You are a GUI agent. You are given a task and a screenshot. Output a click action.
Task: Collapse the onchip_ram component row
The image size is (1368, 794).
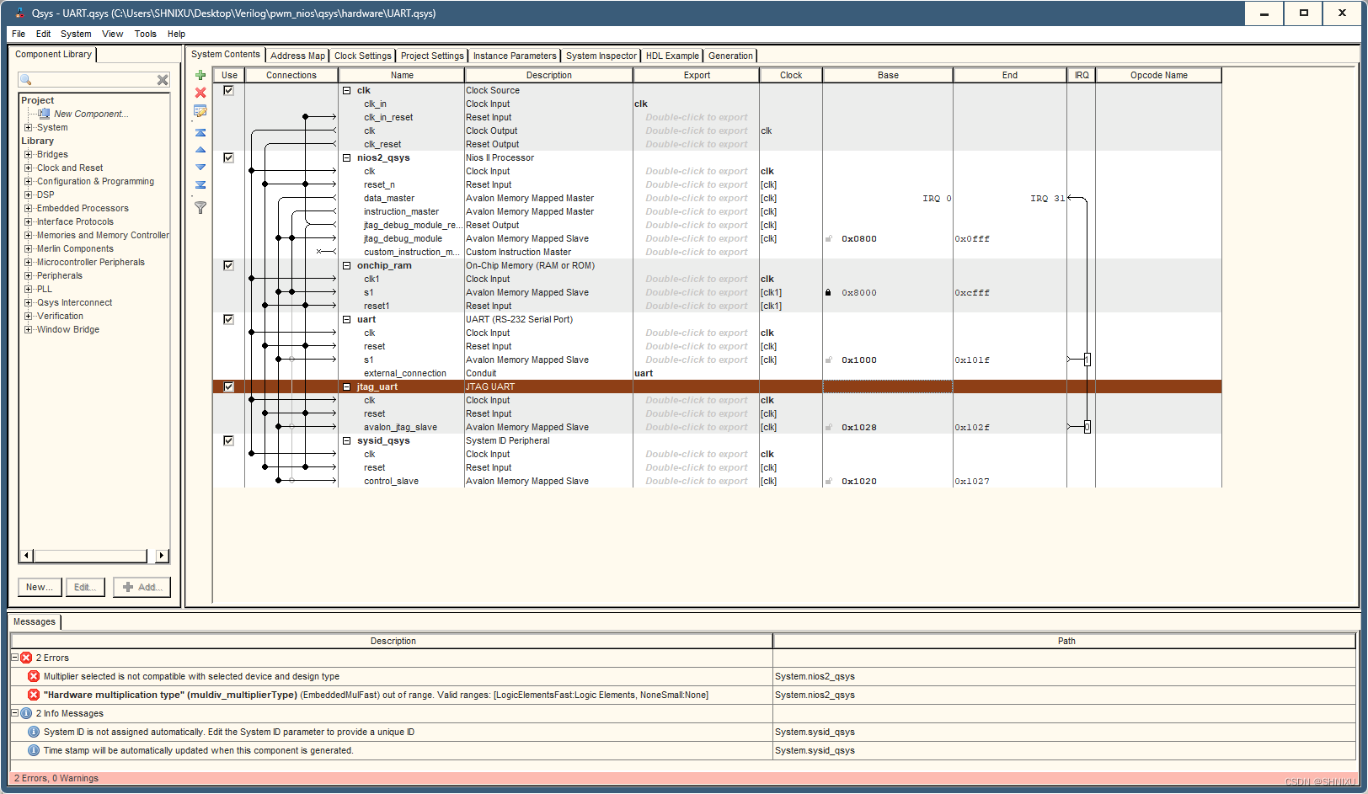[346, 265]
